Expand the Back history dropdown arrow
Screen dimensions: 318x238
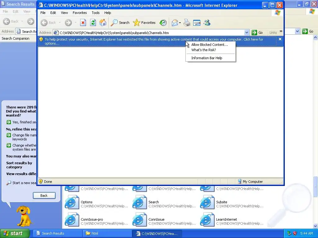click(60, 22)
